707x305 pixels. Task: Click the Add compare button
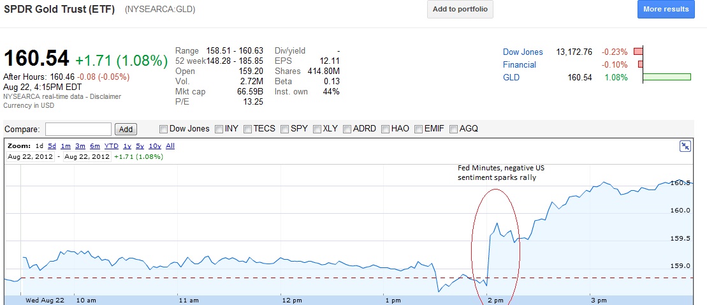click(x=126, y=129)
